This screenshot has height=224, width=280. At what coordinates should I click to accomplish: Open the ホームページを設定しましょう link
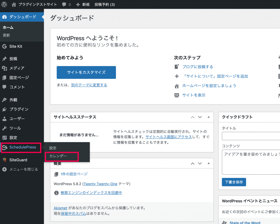(209, 86)
